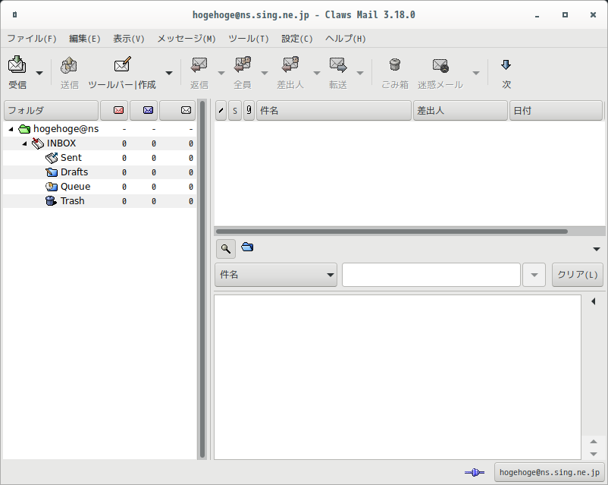Viewport: 608px width, 485px height.
Task: Click the Reply all (全員) icon
Action: (243, 65)
